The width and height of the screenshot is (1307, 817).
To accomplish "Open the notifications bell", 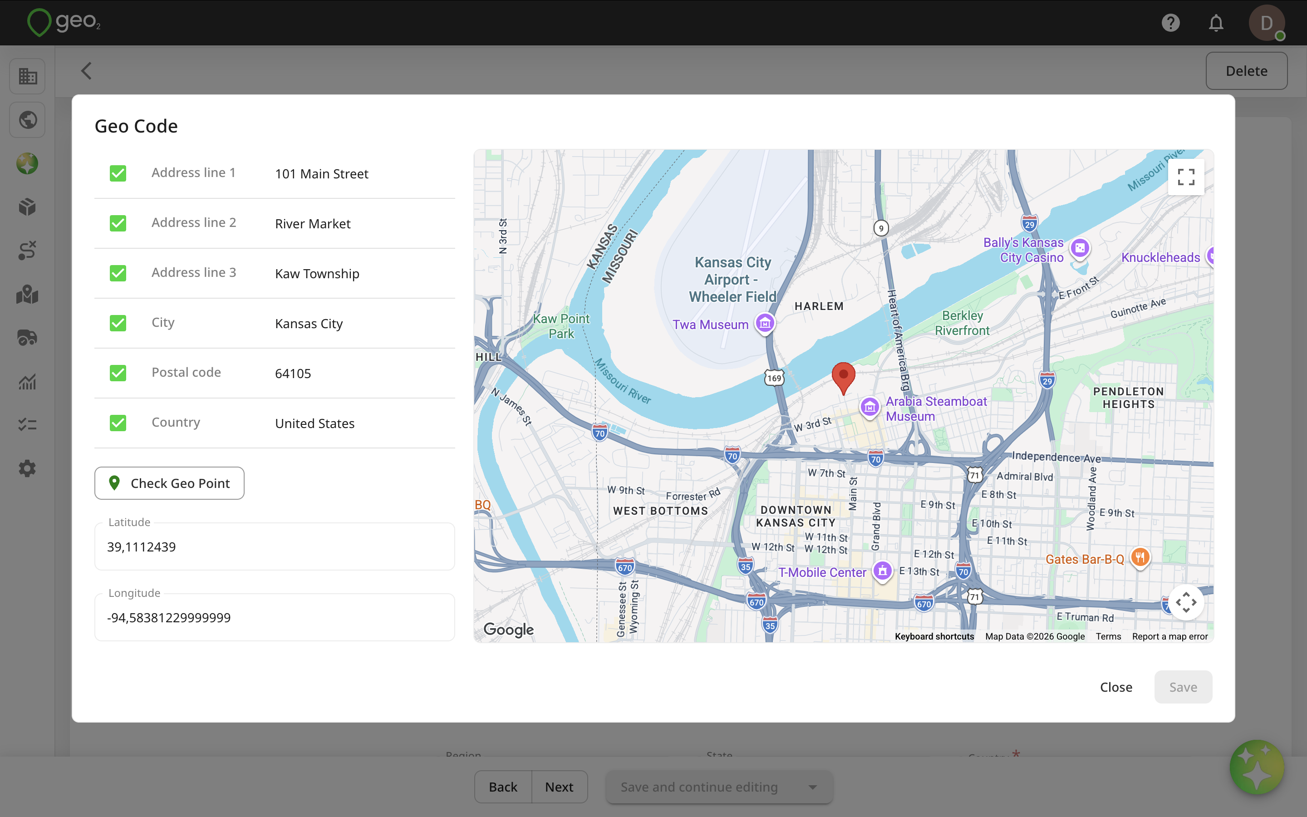I will 1216,23.
